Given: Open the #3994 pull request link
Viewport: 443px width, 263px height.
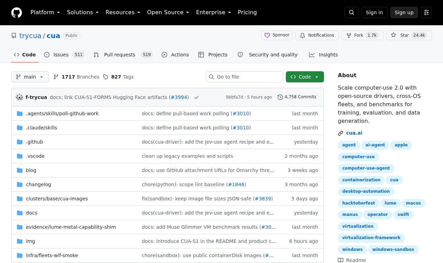Looking at the screenshot, I should 179,97.
